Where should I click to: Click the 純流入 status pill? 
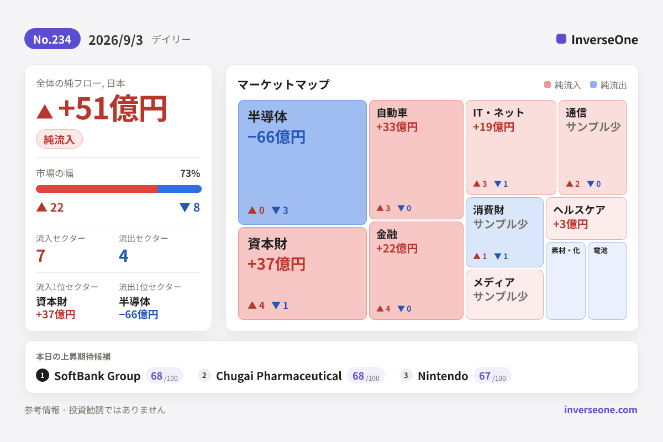pos(59,139)
